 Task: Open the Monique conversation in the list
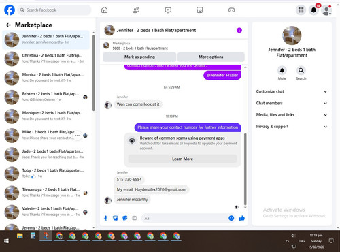point(46,116)
